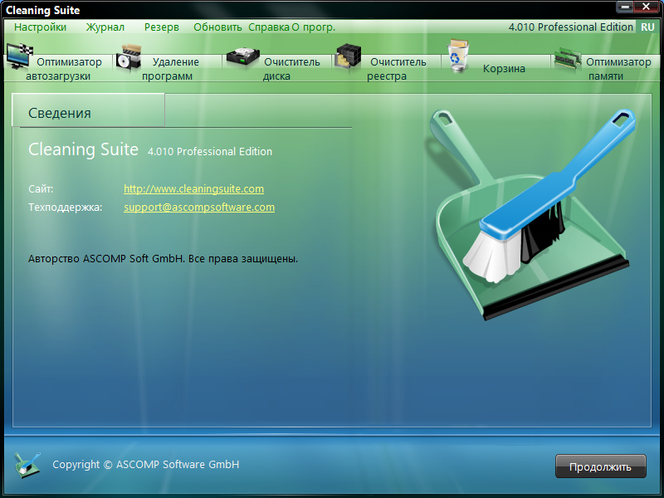Screen dimensions: 664x498
Task: Close the Cleaning Suite window
Action: pyautogui.click(x=647, y=7)
